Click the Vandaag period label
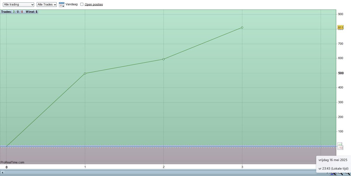This screenshot has width=351, height=176. tap(72, 4)
